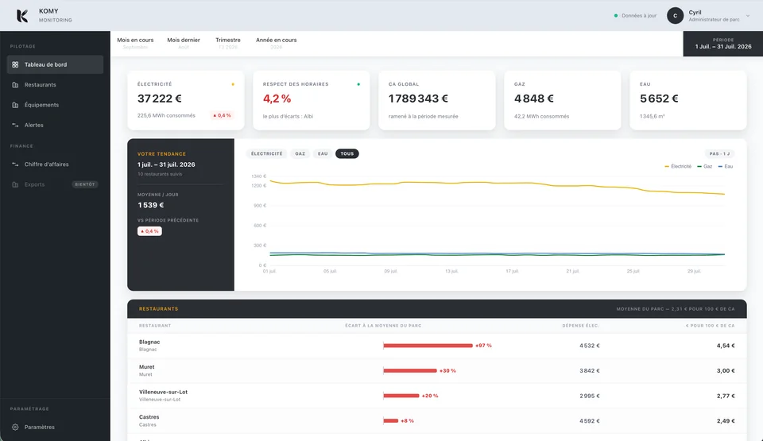Click the Respect des horaires 4,2 % card
Image resolution: width=763 pixels, height=441 pixels.
point(312,100)
